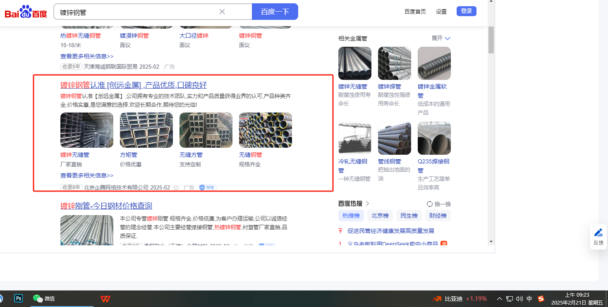Expand the 相关金属管 panel via 展开
Image resolution: width=608 pixels, height=307 pixels.
[441, 38]
